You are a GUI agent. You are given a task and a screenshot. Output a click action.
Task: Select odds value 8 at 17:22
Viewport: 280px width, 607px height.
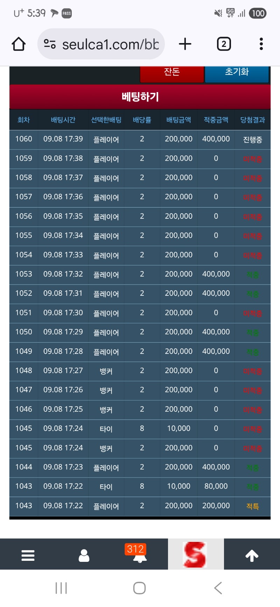(x=142, y=486)
